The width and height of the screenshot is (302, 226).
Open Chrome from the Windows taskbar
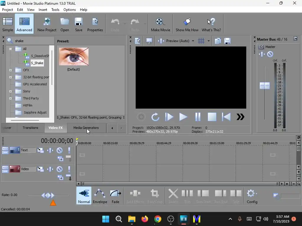(x=158, y=219)
